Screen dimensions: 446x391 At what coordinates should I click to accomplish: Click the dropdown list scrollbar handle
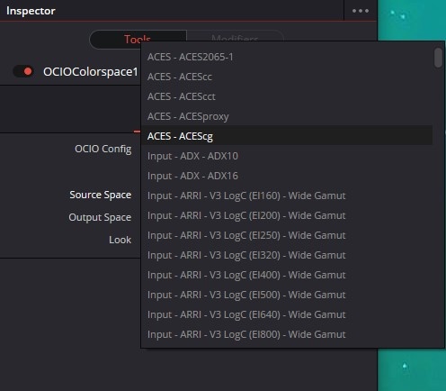(438, 58)
